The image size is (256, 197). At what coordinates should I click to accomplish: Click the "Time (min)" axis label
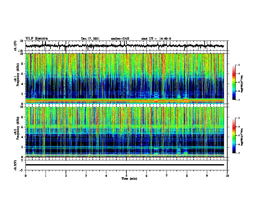coord(129,179)
